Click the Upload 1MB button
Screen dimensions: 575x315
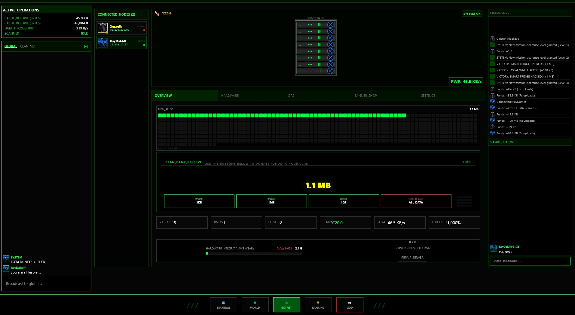click(271, 201)
